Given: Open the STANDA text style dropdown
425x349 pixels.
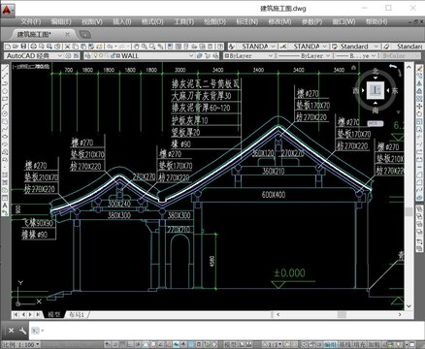Looking at the screenshot, I should coord(273,47).
